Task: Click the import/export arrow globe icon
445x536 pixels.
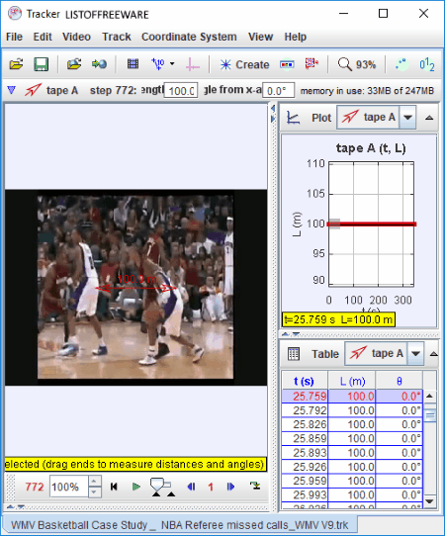Action: (x=99, y=64)
